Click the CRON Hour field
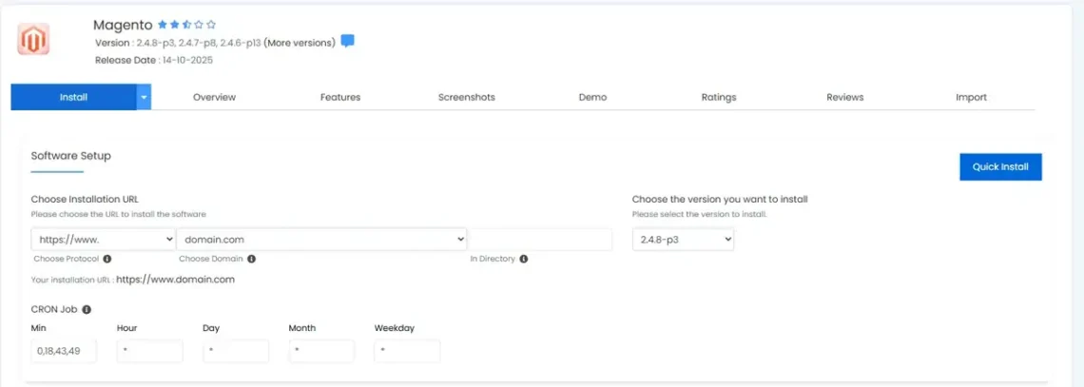 coord(150,350)
